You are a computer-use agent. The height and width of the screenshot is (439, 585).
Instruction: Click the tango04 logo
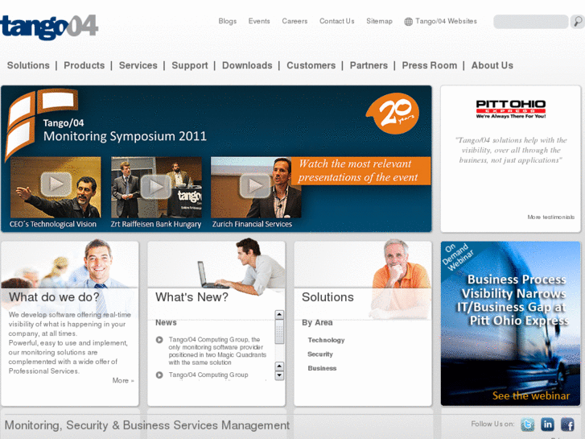pos(49,27)
